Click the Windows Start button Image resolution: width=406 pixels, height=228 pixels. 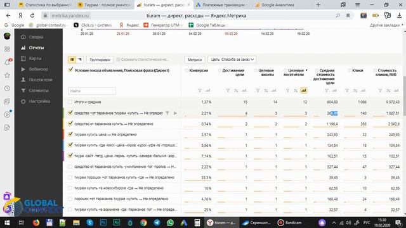click(x=7, y=222)
